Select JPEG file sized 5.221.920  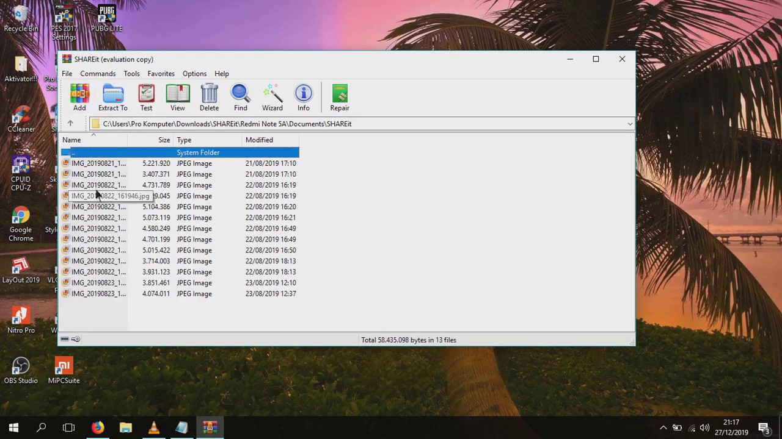(180, 163)
